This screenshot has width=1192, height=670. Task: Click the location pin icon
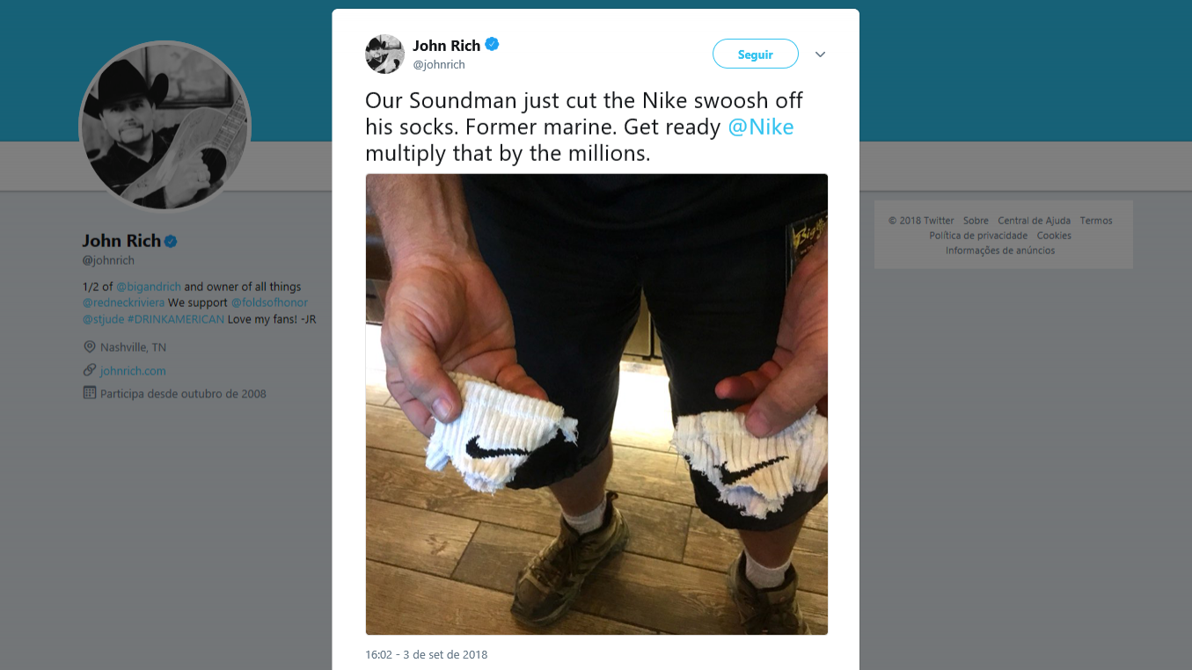[90, 346]
